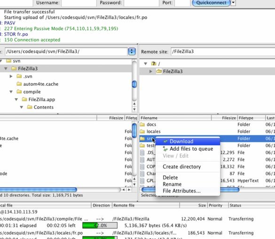The height and width of the screenshot is (239, 275).
Task: Select Delete from the context menu
Action: click(170, 178)
